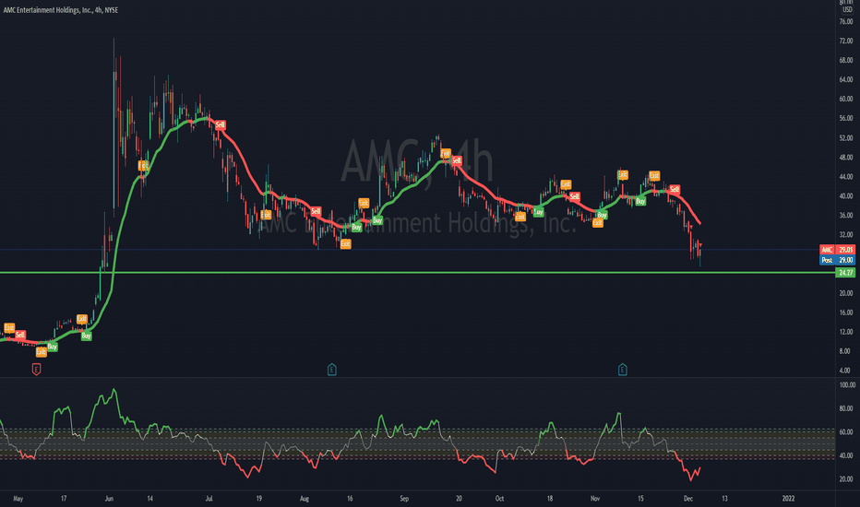Screen dimensions: 860x507
Task: Click the 17 date label after May
Action: pyautogui.click(x=64, y=498)
